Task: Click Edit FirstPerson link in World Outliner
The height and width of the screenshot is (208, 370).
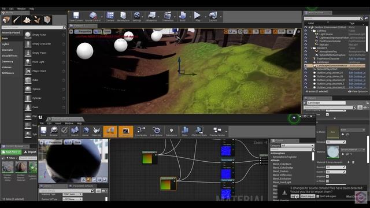Action: (x=357, y=59)
